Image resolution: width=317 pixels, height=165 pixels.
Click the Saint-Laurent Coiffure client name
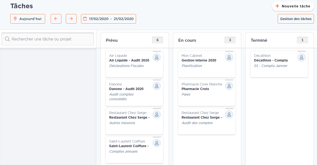tap(127, 141)
